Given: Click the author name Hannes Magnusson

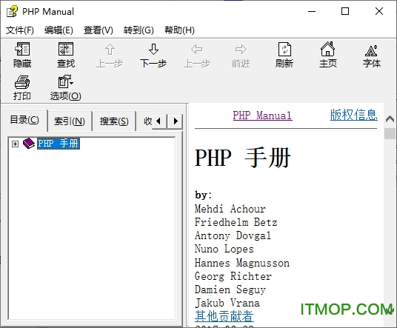Looking at the screenshot, I should tap(242, 263).
